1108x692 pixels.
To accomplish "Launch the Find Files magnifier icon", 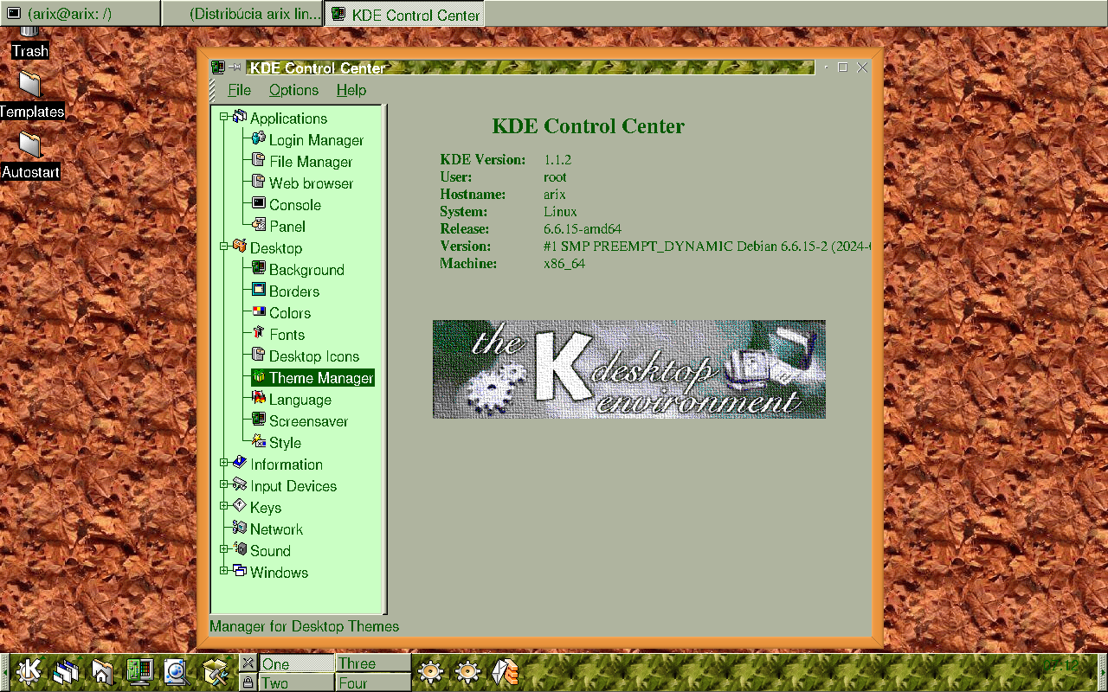I will pyautogui.click(x=177, y=672).
